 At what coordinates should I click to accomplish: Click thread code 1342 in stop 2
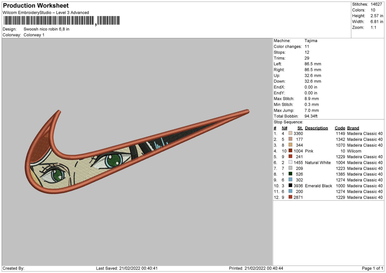click(341, 139)
